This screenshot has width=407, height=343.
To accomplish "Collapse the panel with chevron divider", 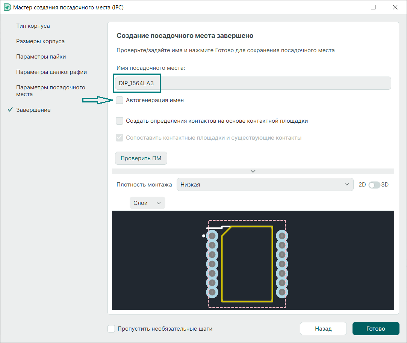I will coord(253,171).
